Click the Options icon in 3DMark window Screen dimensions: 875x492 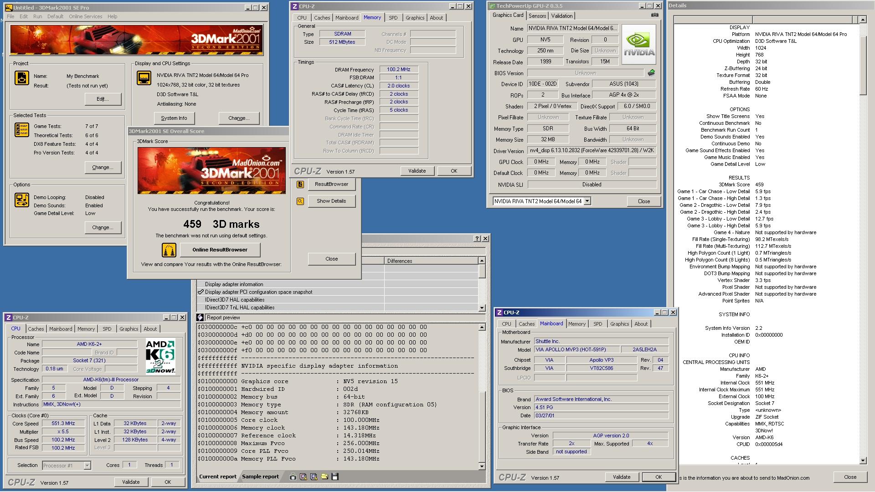[22, 200]
